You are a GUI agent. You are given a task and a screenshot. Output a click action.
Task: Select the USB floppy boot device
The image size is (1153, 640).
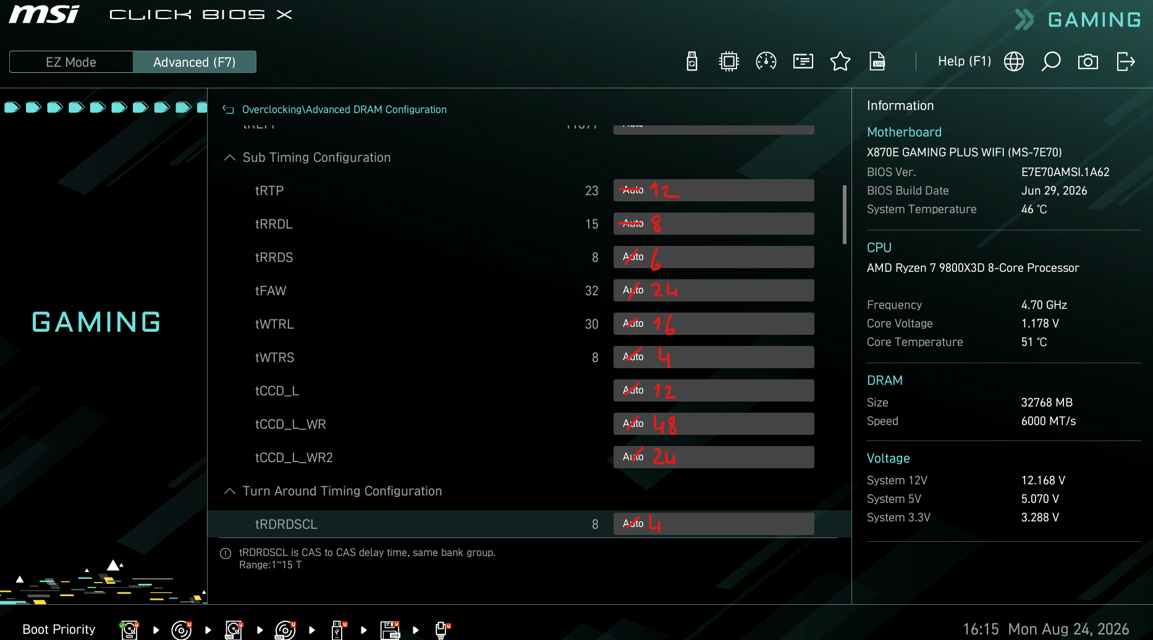[x=391, y=630]
